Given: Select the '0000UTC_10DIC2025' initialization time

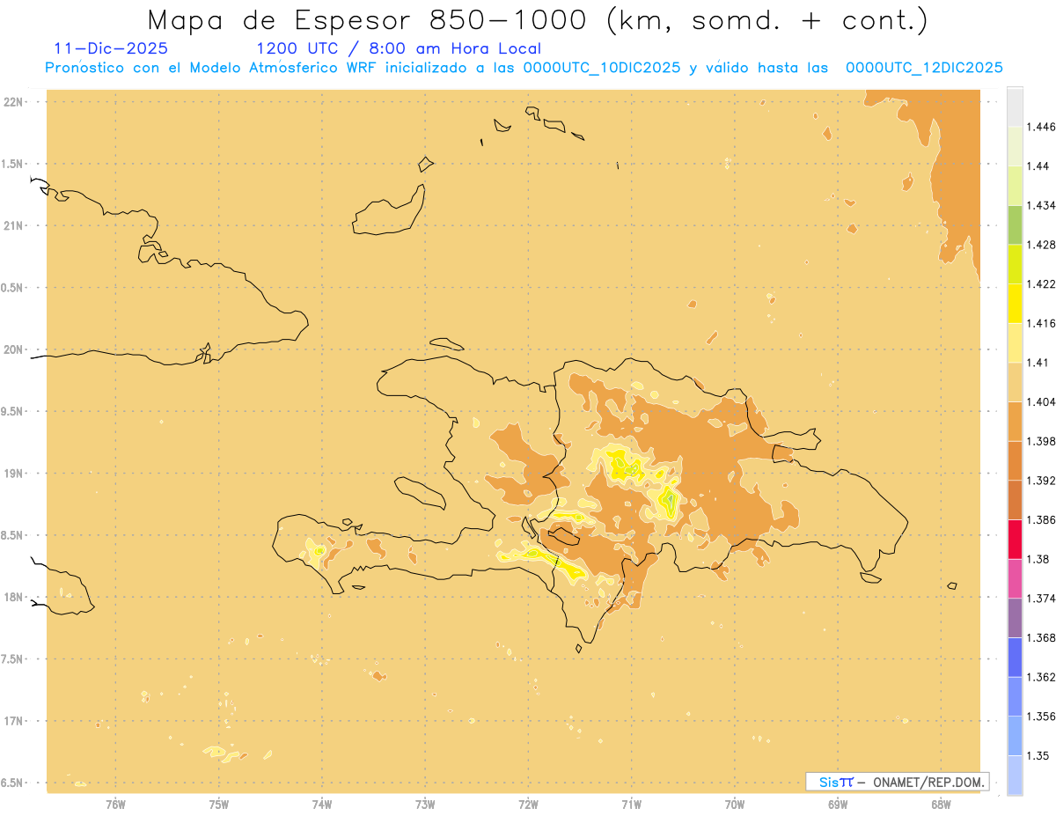Looking at the screenshot, I should [601, 68].
